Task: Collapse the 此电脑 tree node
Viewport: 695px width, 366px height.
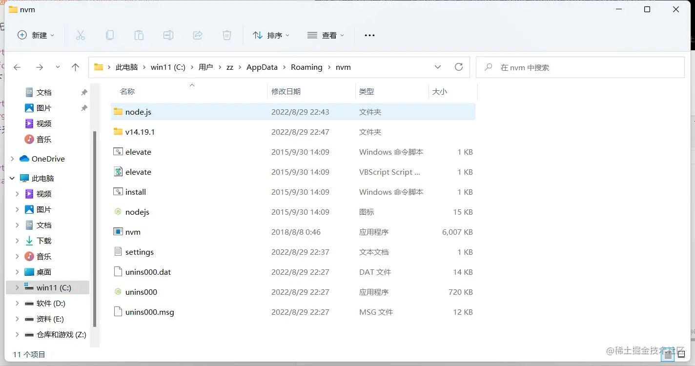Action: (12, 178)
